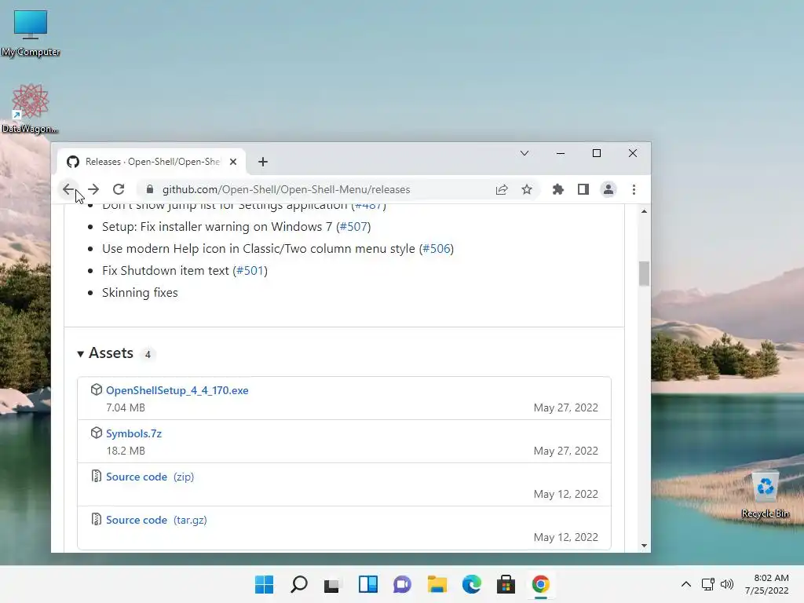Open issue link #507
Image resolution: width=804 pixels, height=603 pixels.
tap(353, 227)
